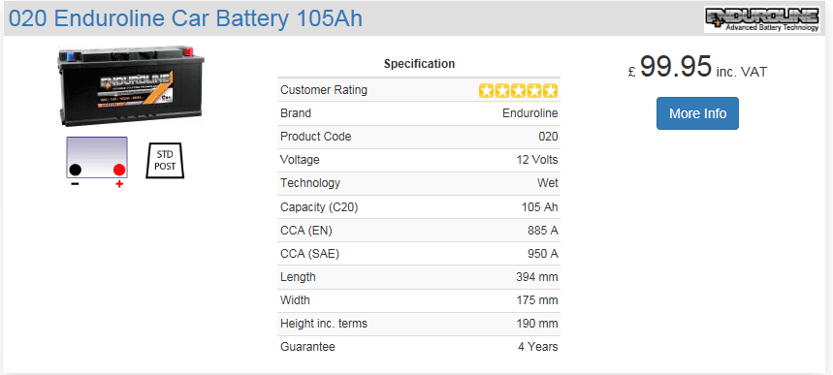This screenshot has width=833, height=375.
Task: Click the Brand value Enduroline
Action: [530, 113]
